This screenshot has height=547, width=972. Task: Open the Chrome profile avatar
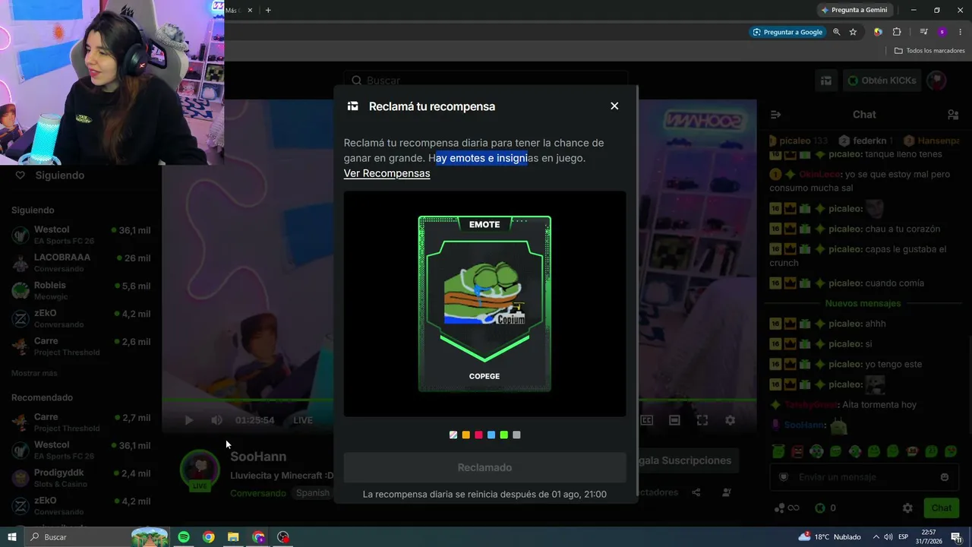(x=942, y=32)
